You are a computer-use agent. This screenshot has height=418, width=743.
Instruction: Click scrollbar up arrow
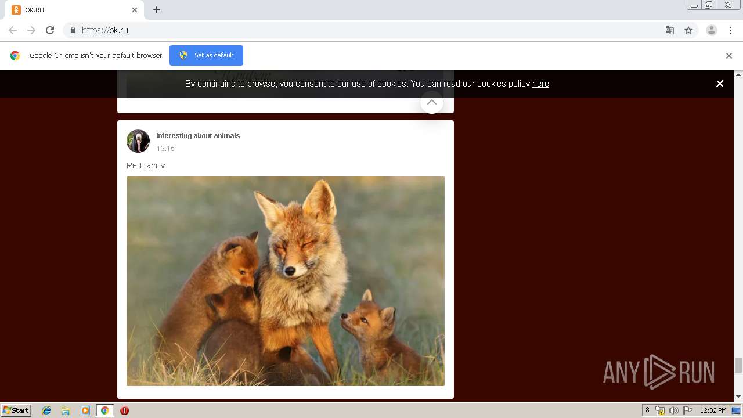pyautogui.click(x=738, y=74)
